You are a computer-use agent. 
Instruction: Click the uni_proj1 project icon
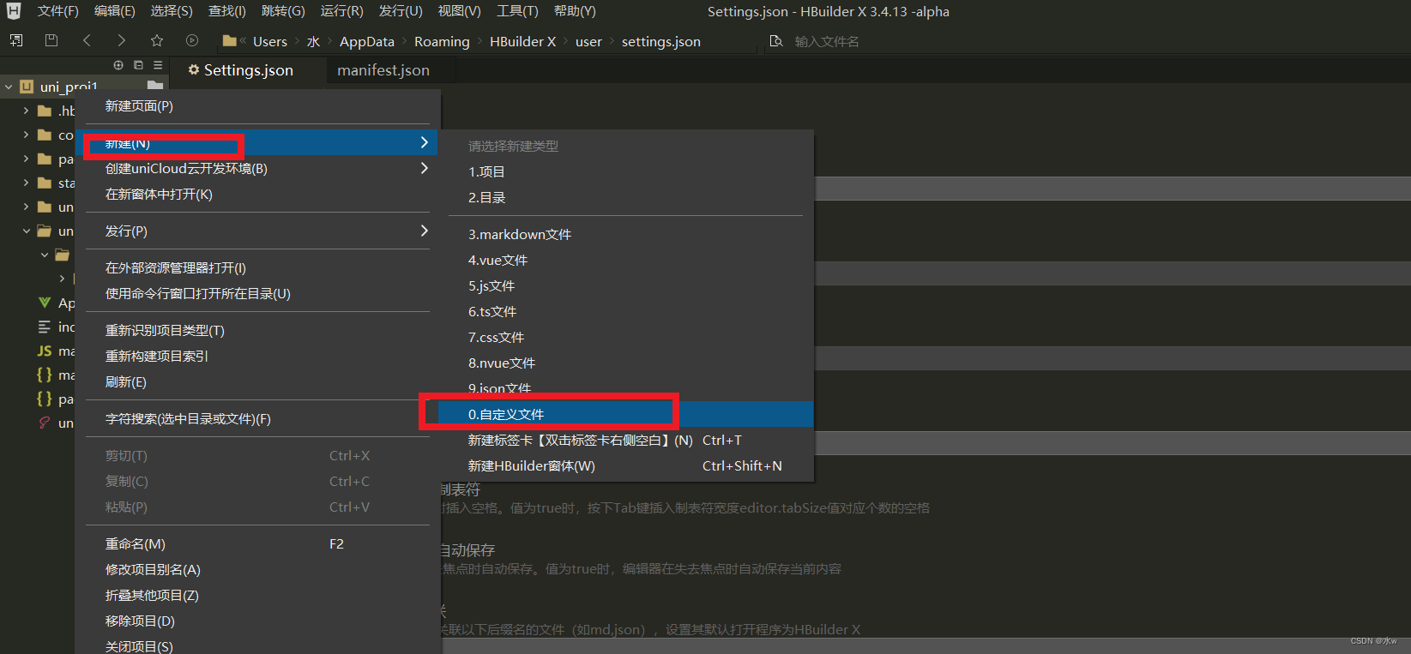[x=27, y=87]
